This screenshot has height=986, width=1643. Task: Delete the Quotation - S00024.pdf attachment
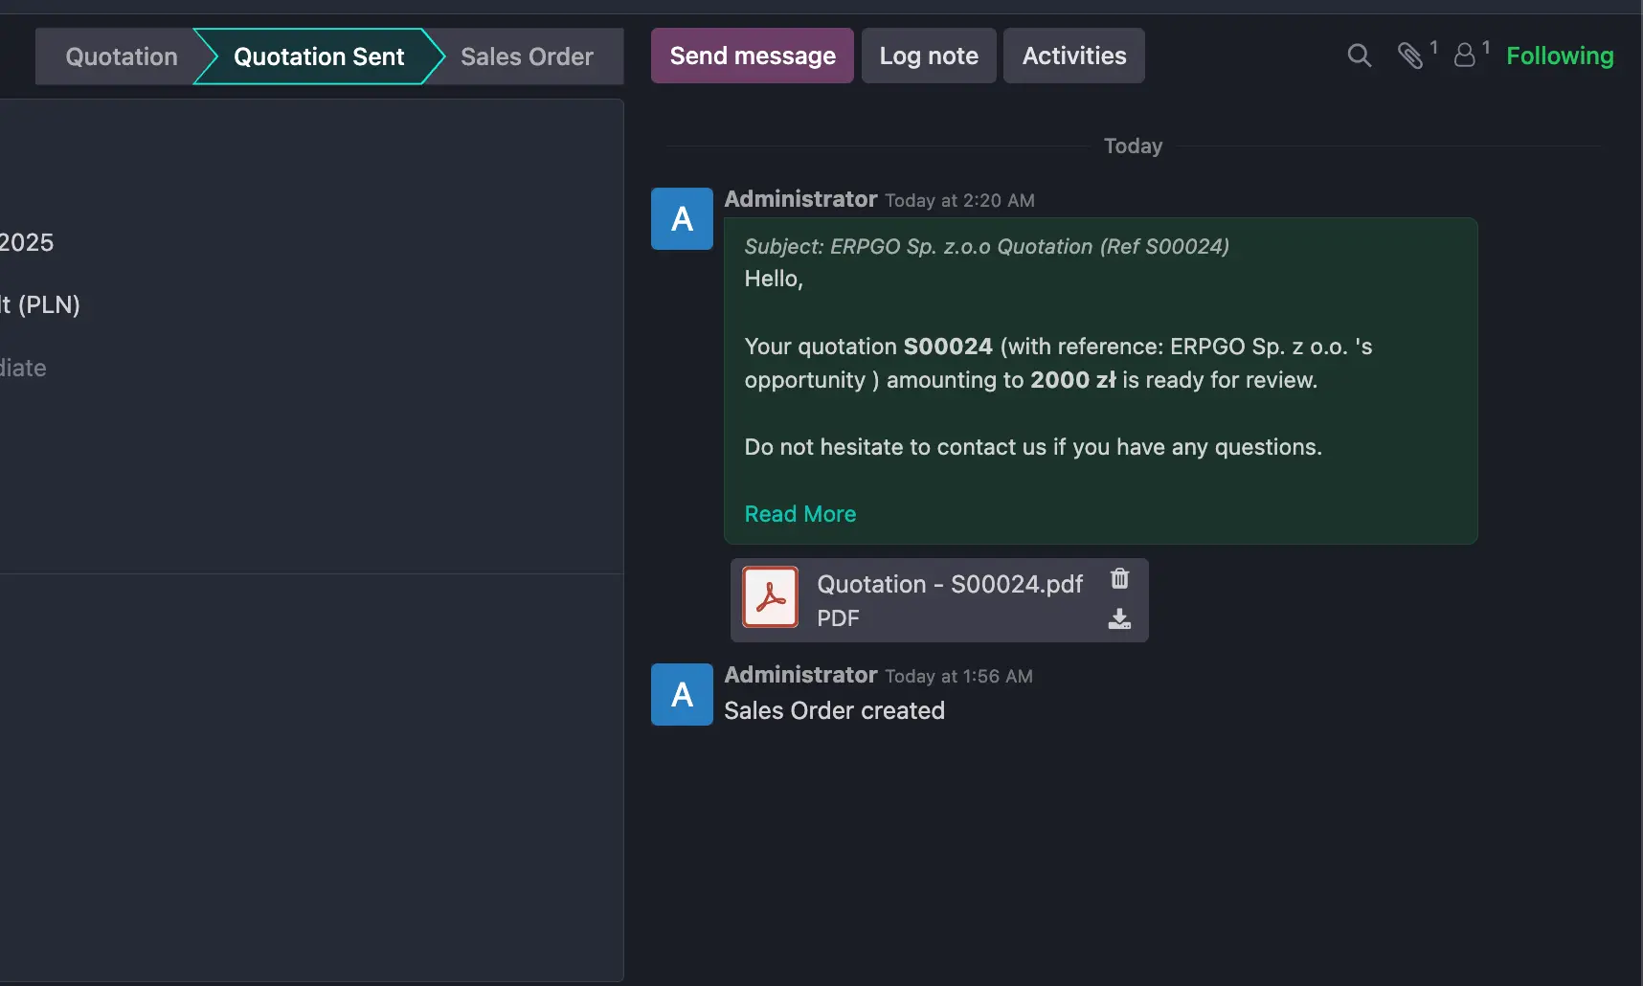[x=1119, y=578]
